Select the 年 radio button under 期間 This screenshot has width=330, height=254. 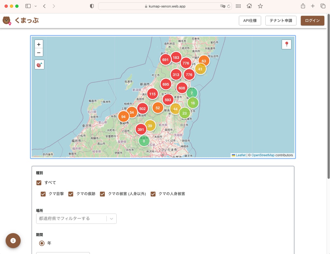pyautogui.click(x=42, y=243)
